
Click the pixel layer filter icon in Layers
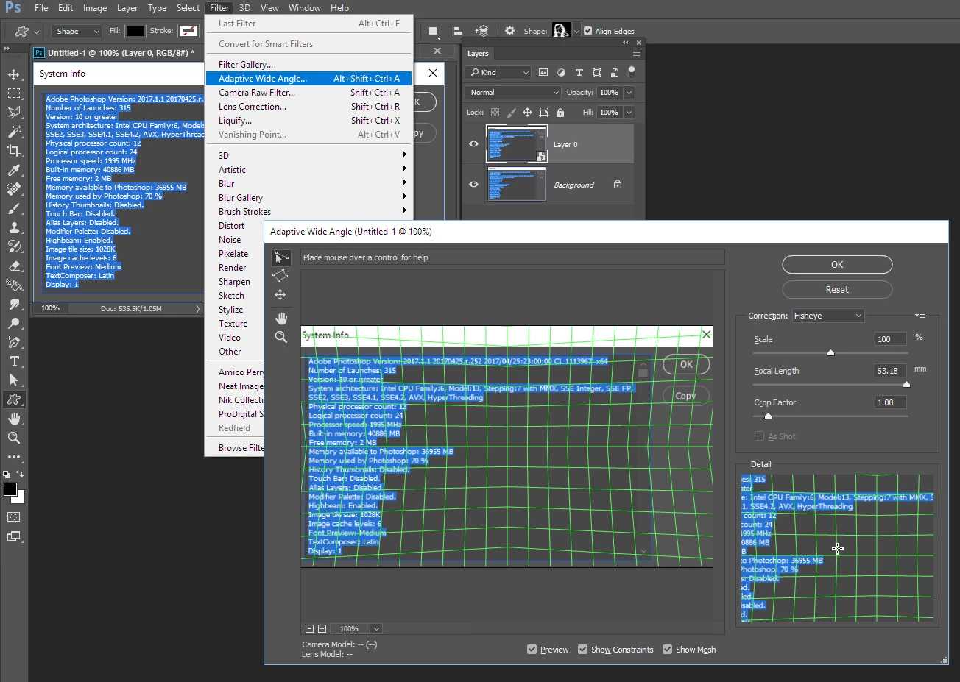pos(543,72)
